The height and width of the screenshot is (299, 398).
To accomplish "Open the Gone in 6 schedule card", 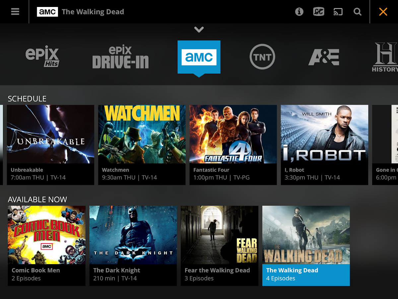I will click(x=385, y=145).
